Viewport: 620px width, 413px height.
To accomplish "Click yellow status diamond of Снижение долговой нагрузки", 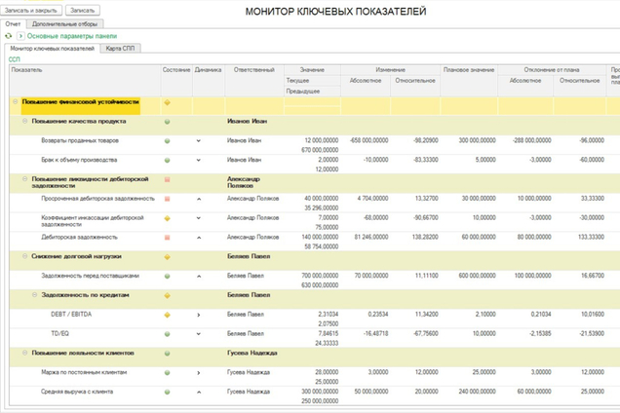I will tap(168, 257).
